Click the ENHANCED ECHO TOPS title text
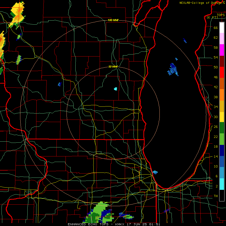The width and height of the screenshot is (226, 226). [x=88, y=224]
